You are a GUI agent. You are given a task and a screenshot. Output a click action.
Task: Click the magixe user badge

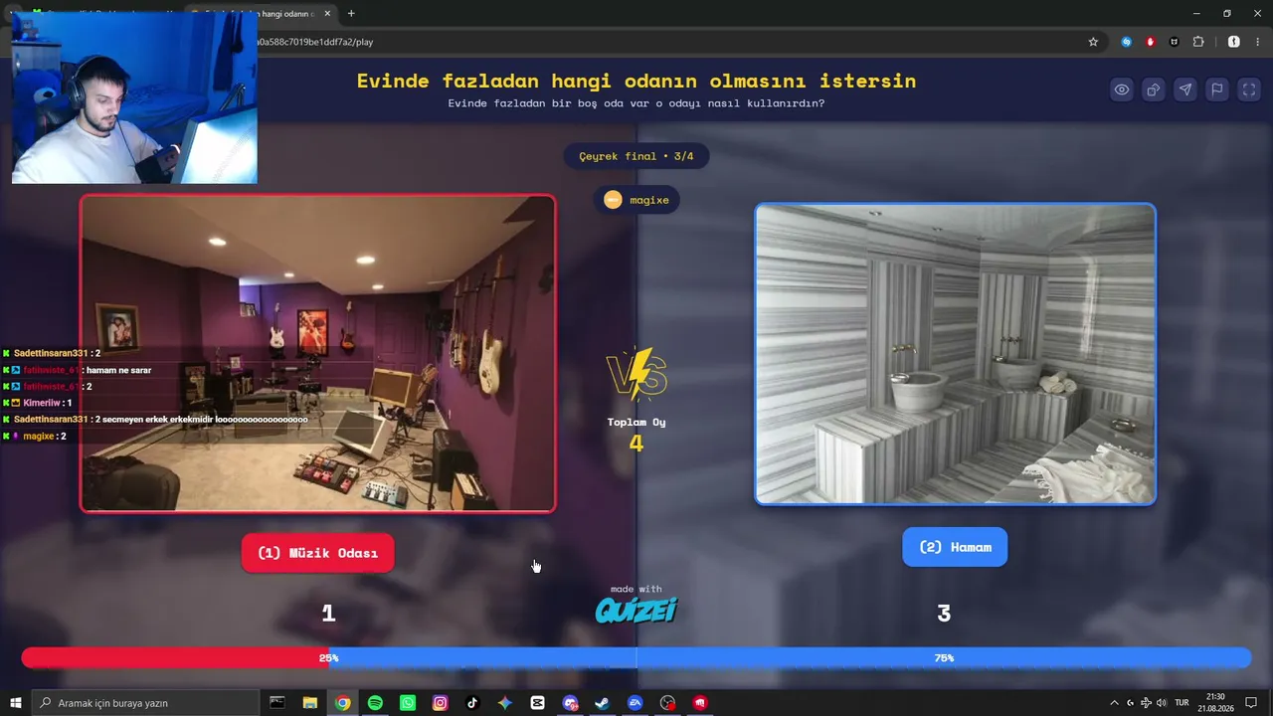point(636,200)
